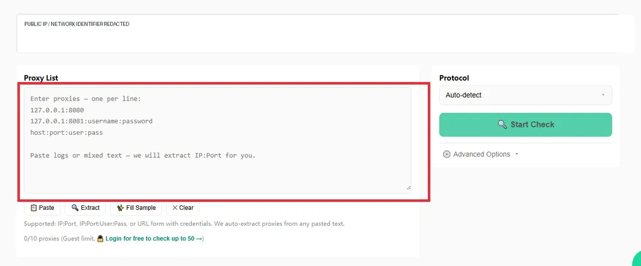Viewport: 641px width, 266px height.
Task: Click the X icon on the Clear button
Action: point(175,208)
